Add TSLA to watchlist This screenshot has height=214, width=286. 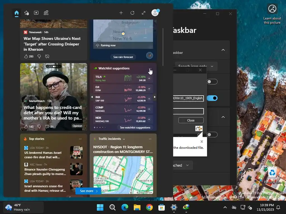pos(149,78)
